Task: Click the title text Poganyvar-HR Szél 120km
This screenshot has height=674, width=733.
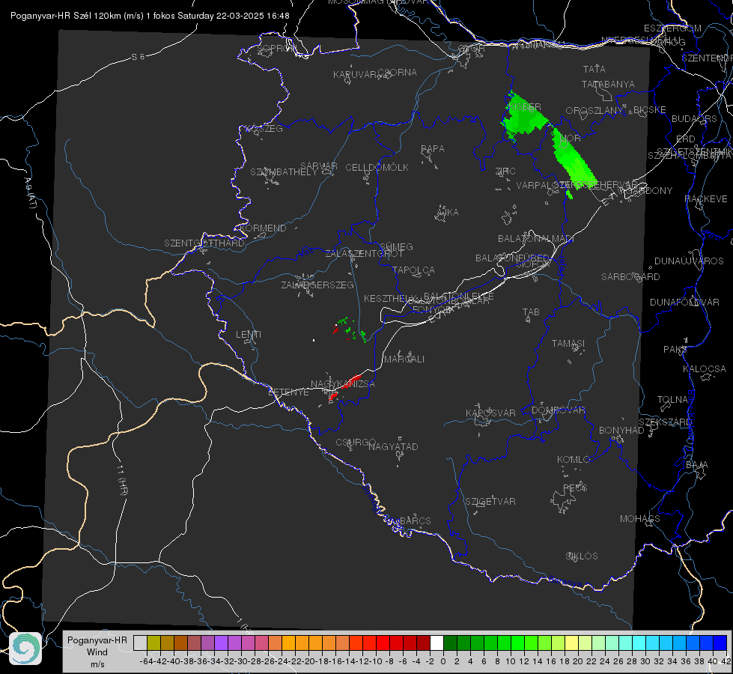Action: 65,16
